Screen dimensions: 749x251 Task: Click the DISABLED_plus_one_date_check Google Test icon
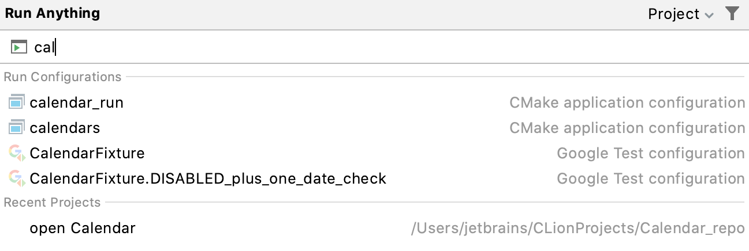tap(16, 178)
